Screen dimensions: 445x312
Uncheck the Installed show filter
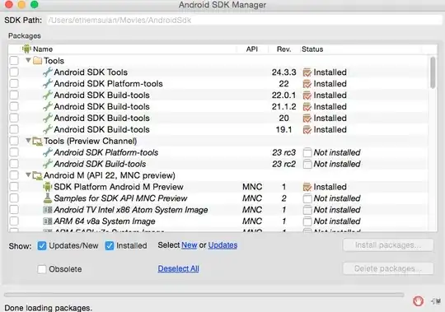(x=110, y=245)
